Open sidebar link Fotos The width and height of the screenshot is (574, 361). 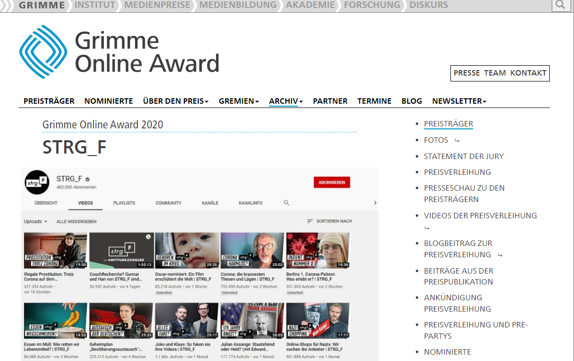[x=436, y=140]
